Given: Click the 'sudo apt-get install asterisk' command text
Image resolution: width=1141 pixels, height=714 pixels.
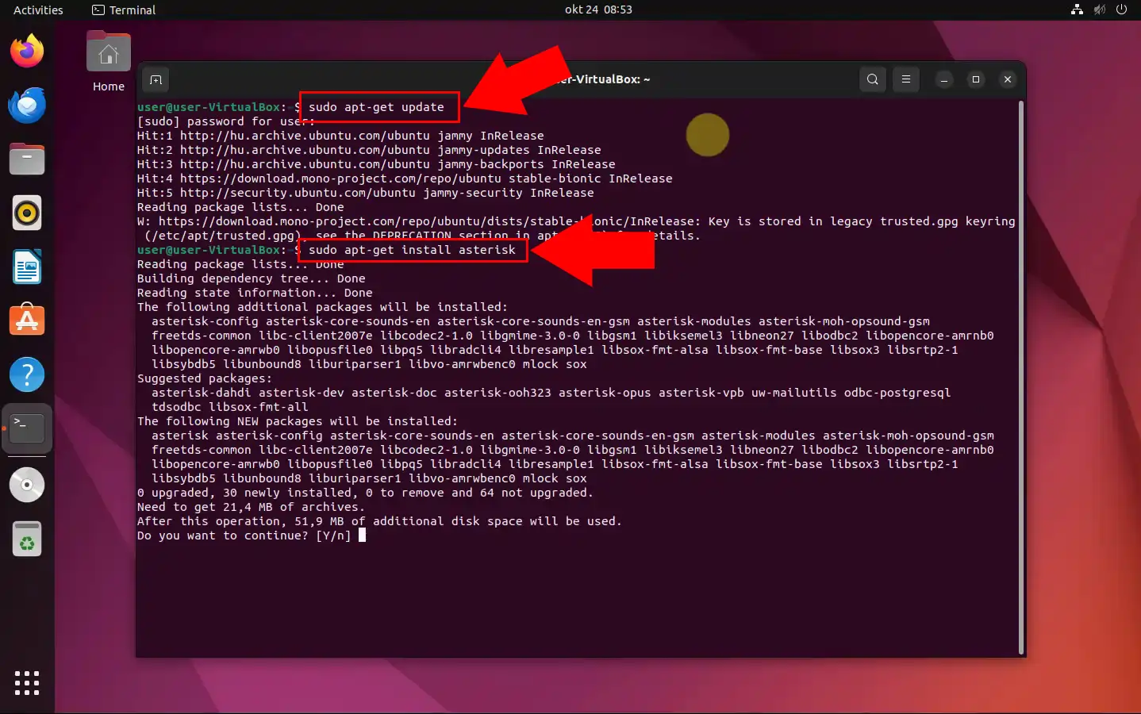Looking at the screenshot, I should click(x=412, y=250).
